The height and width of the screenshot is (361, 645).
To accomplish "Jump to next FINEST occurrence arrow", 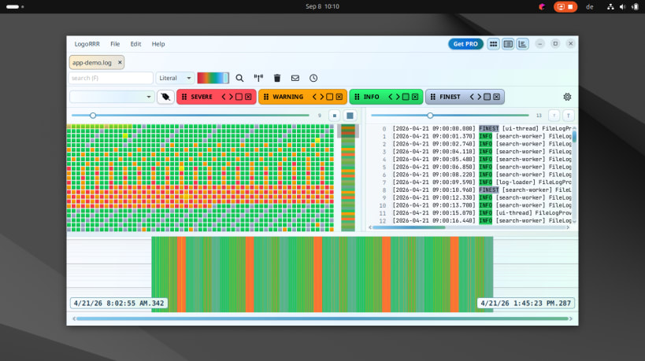I will [x=480, y=97].
